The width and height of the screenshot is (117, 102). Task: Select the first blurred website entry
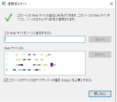pyautogui.click(x=28, y=54)
